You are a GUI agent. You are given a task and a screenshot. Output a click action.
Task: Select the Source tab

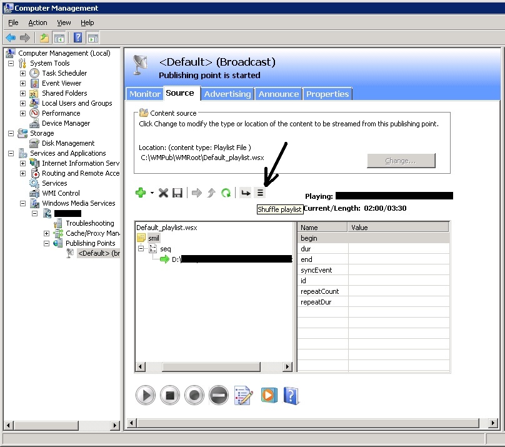(182, 93)
